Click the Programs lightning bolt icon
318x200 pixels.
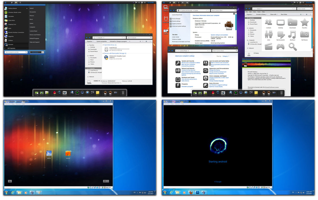pos(178,85)
